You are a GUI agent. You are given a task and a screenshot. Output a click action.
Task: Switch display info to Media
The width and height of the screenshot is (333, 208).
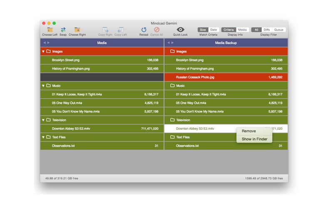click(x=242, y=30)
